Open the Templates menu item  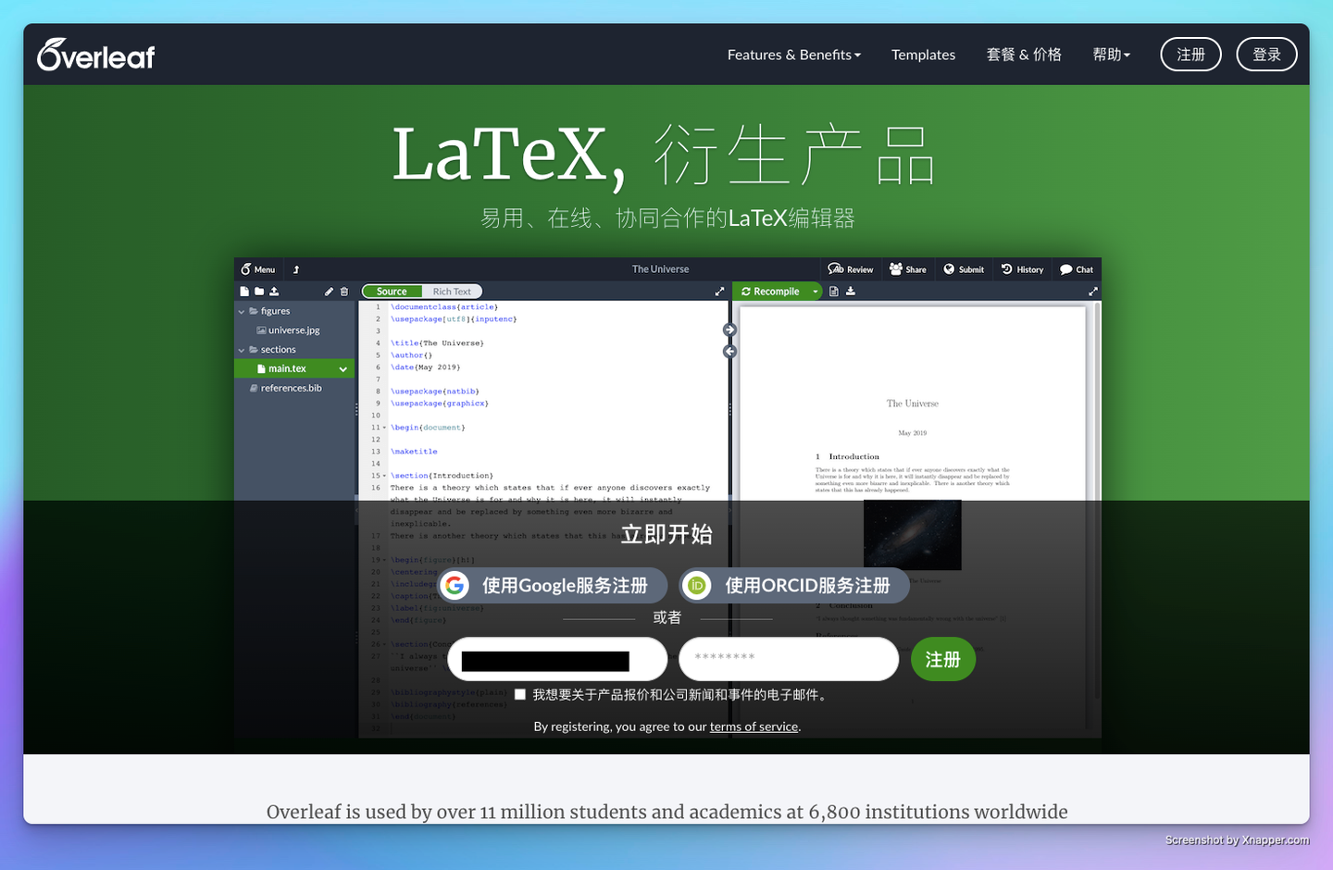click(923, 55)
